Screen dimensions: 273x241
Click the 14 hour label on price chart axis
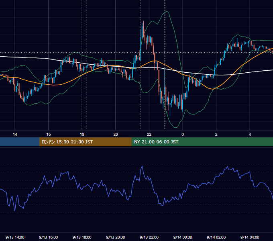tap(15, 135)
